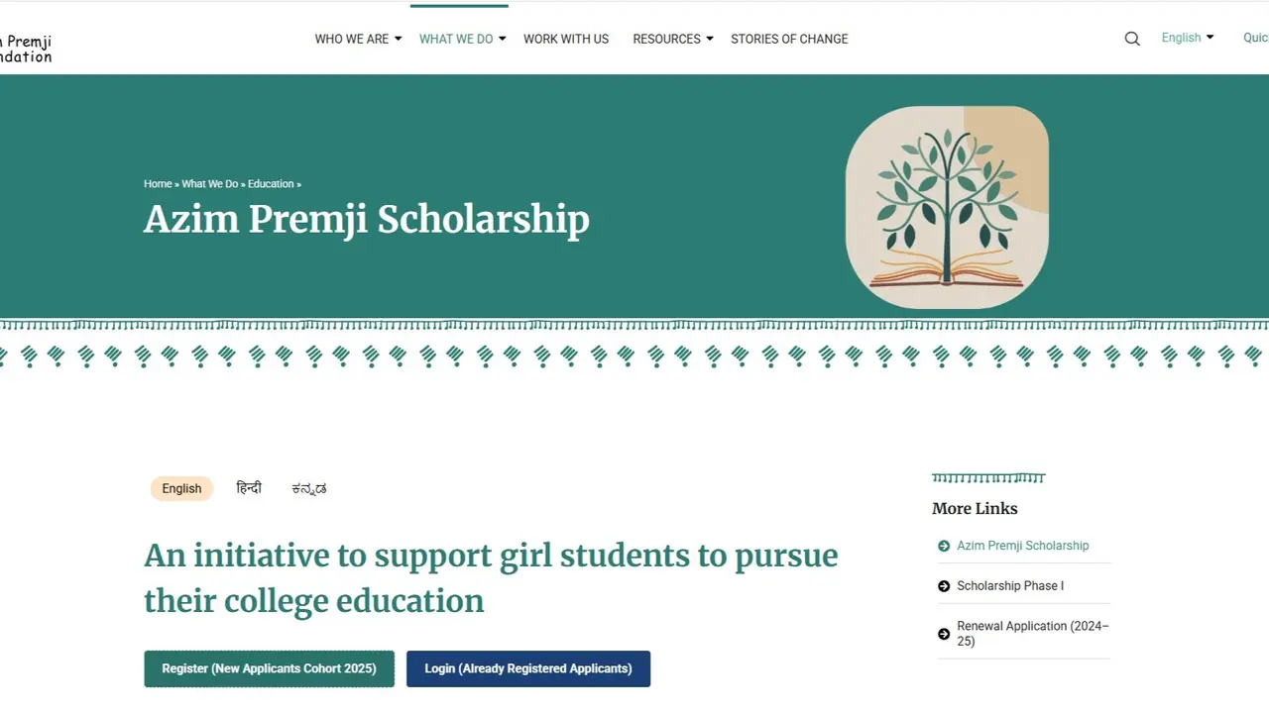The width and height of the screenshot is (1269, 713).
Task: Open the Home breadcrumb link
Action: point(157,183)
